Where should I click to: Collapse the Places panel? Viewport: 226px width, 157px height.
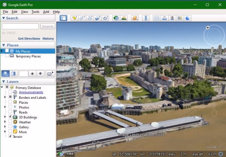pos(3,45)
